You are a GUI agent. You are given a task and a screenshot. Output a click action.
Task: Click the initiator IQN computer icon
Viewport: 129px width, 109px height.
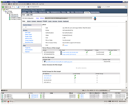pos(45,61)
